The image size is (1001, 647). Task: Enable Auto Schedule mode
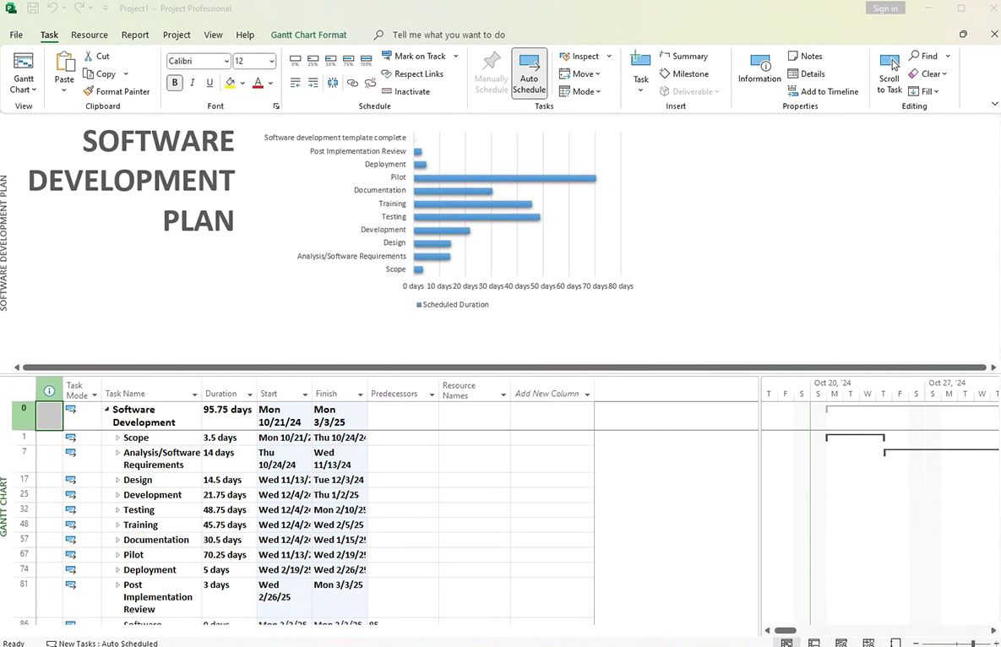[529, 73]
